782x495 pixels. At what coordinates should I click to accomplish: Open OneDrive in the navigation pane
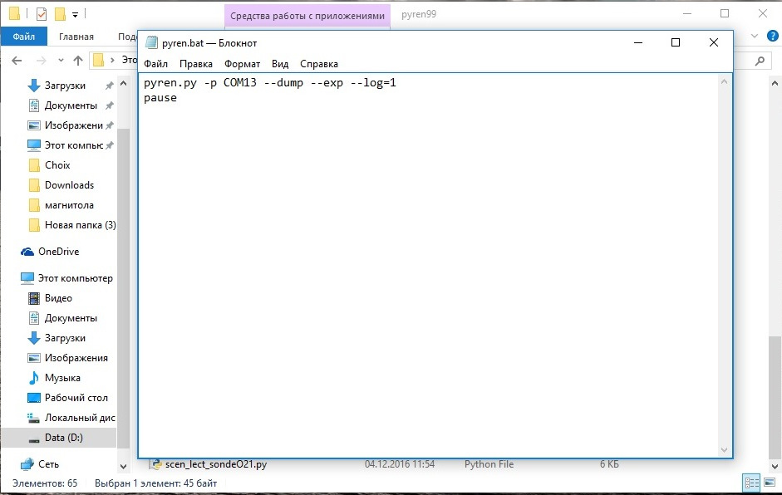[x=58, y=252]
